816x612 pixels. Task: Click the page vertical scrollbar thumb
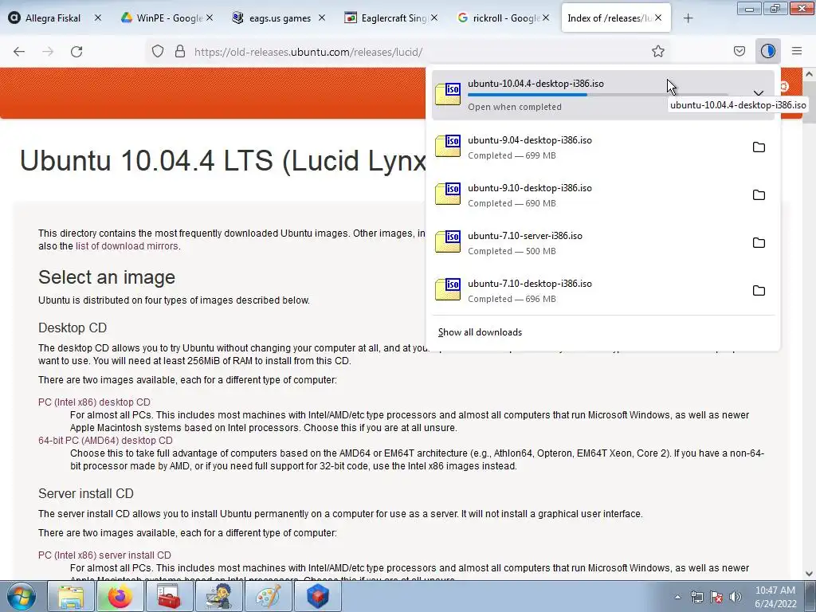click(x=810, y=102)
